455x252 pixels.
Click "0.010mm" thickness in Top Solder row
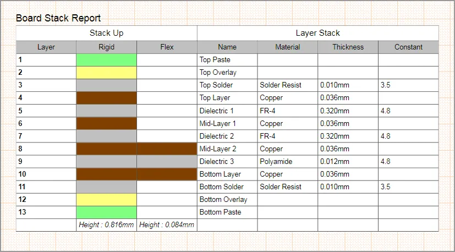click(x=348, y=85)
